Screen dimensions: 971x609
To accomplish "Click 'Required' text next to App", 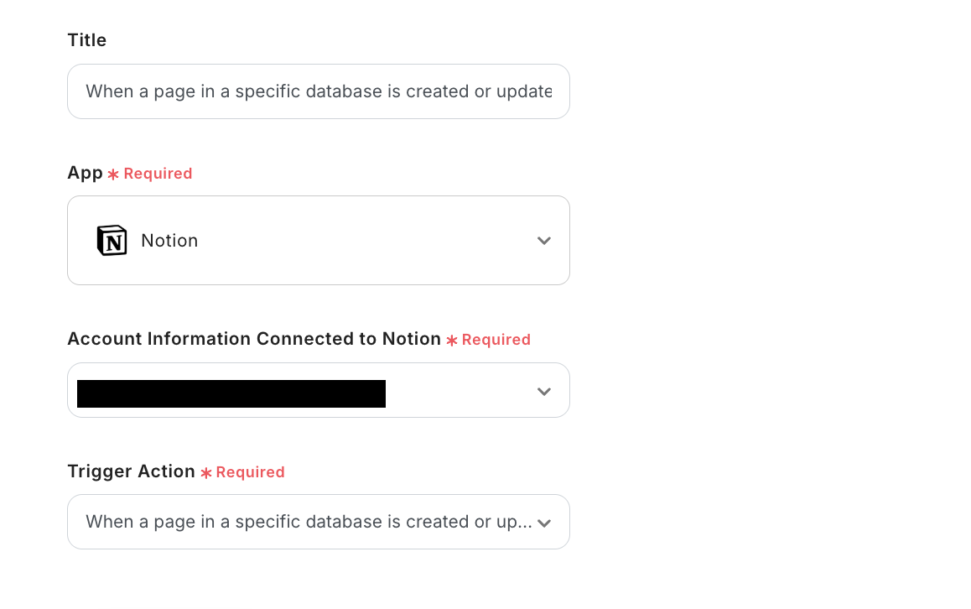I will point(158,174).
